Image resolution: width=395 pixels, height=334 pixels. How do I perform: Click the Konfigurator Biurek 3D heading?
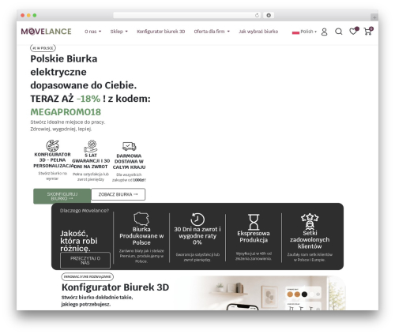[115, 287]
